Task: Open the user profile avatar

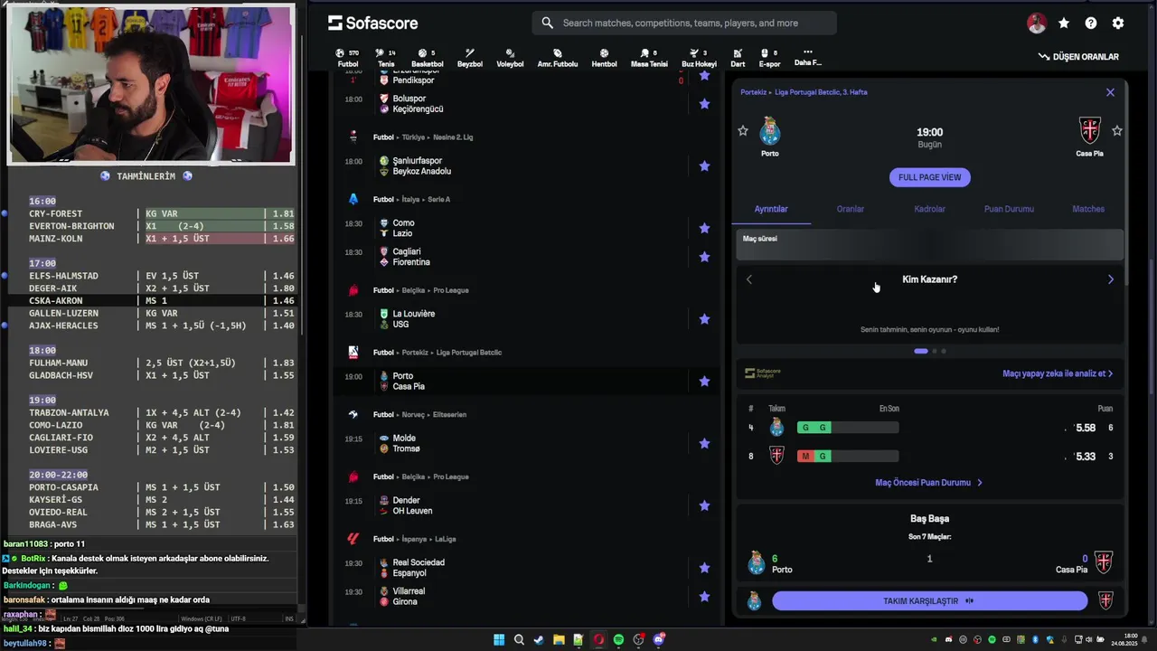Action: point(1037,24)
